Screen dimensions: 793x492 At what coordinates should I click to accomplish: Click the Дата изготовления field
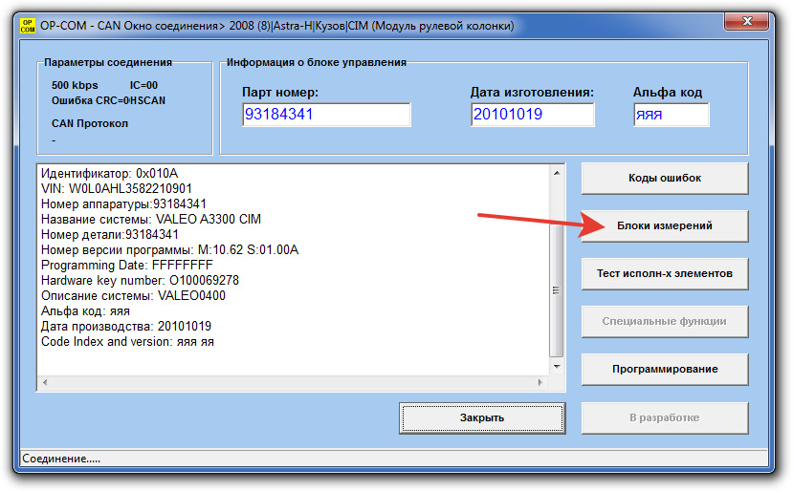coord(532,114)
